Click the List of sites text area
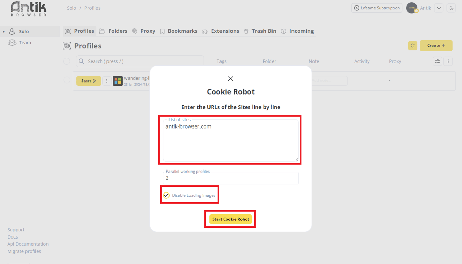 pyautogui.click(x=230, y=140)
